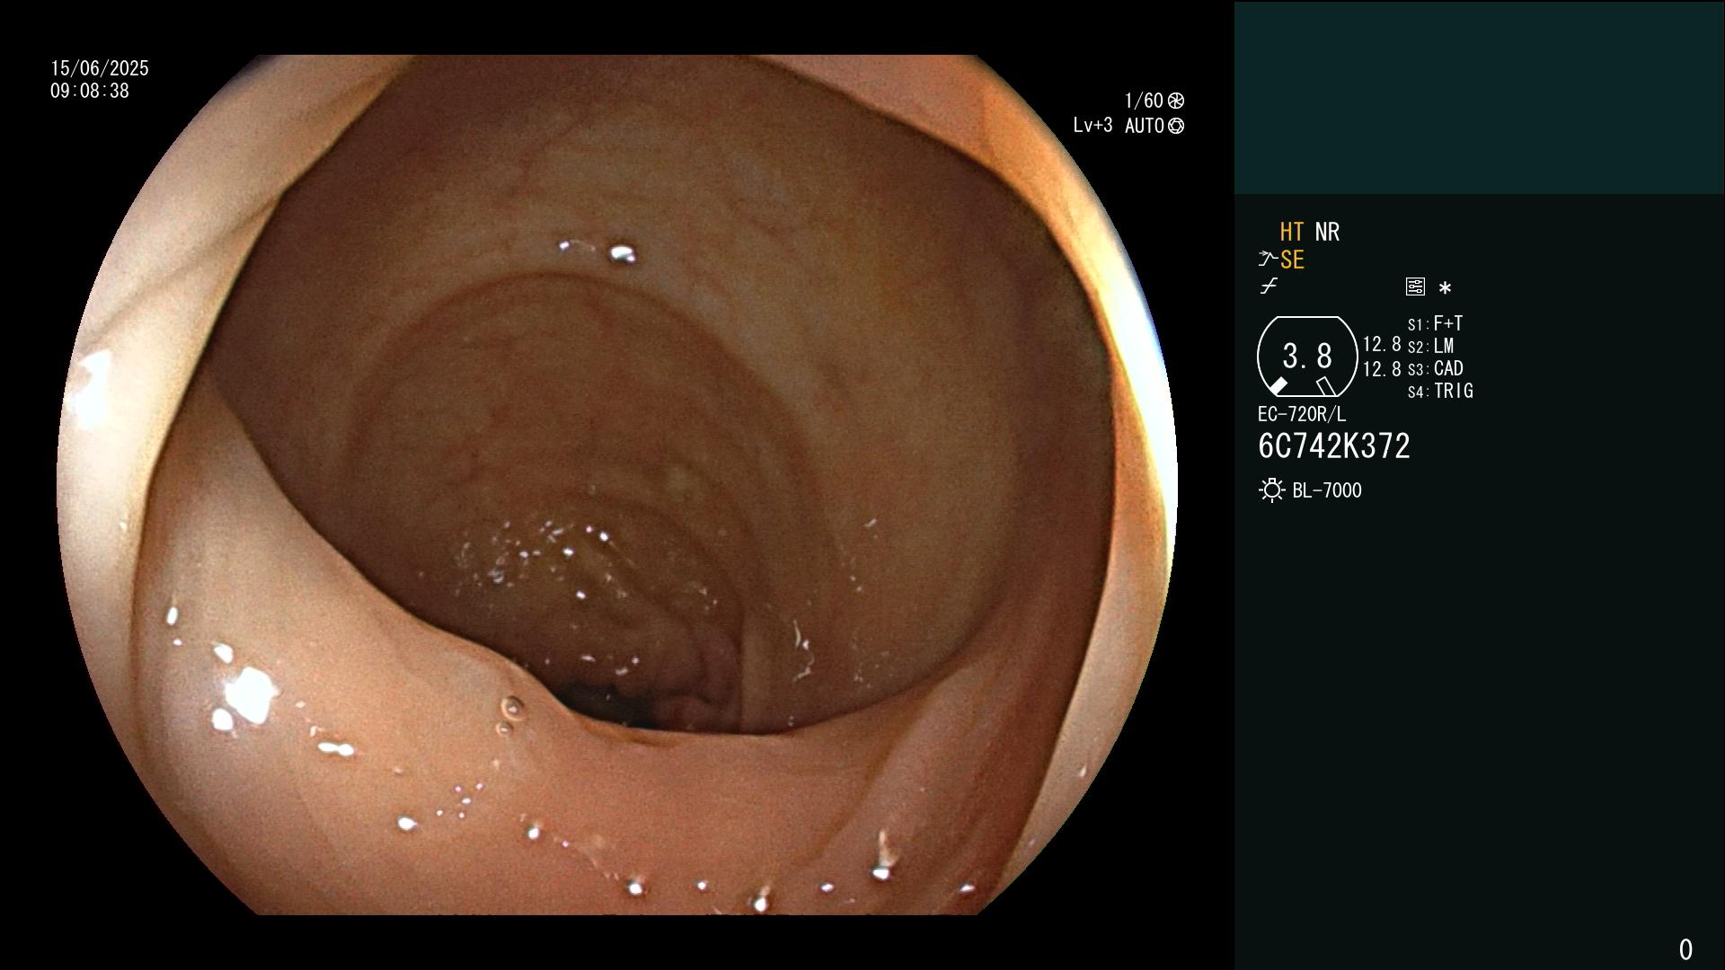
Task: Click the tone curve icon below SE
Action: 1269,287
